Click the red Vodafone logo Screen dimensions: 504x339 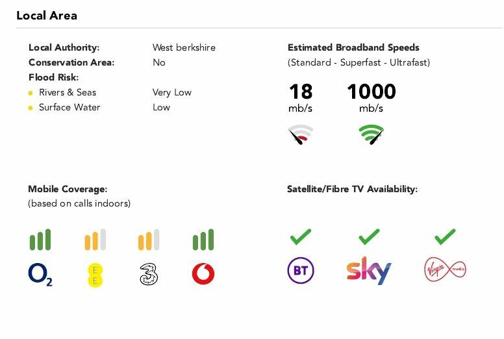coord(203,274)
